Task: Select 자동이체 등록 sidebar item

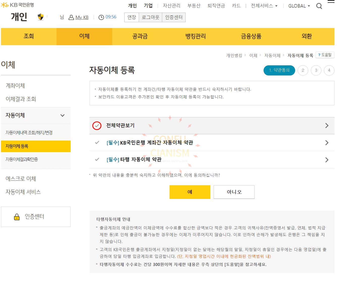Action: point(36,146)
